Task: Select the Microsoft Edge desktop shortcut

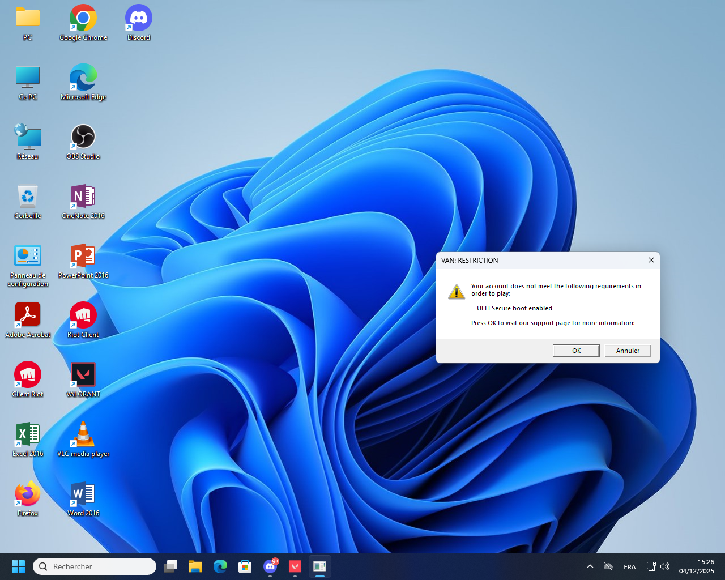Action: point(83,83)
